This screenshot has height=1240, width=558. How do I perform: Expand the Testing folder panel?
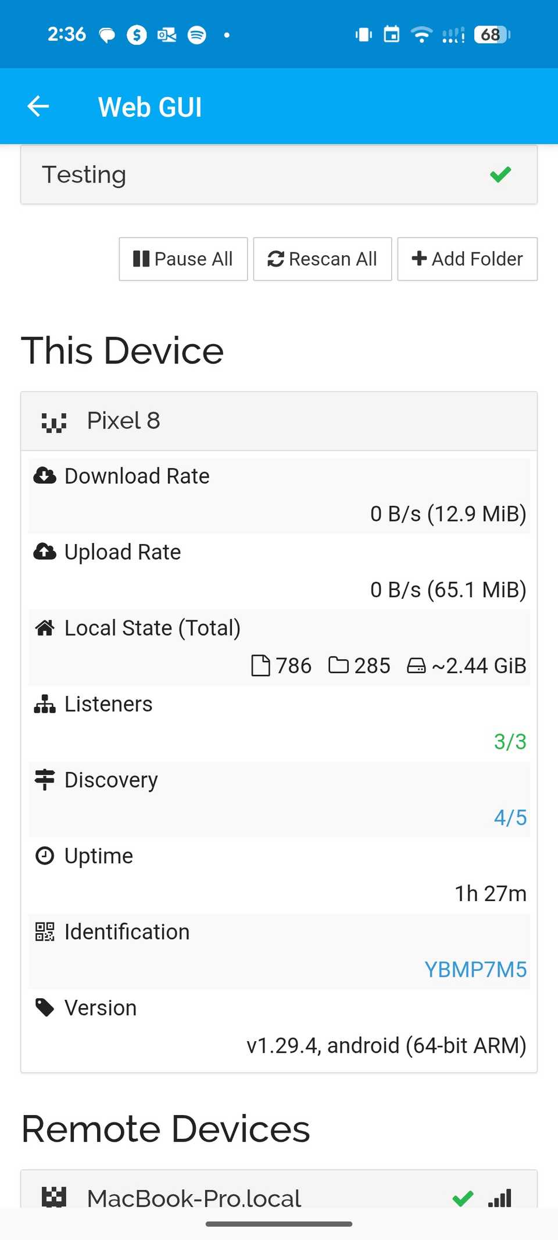click(x=278, y=175)
